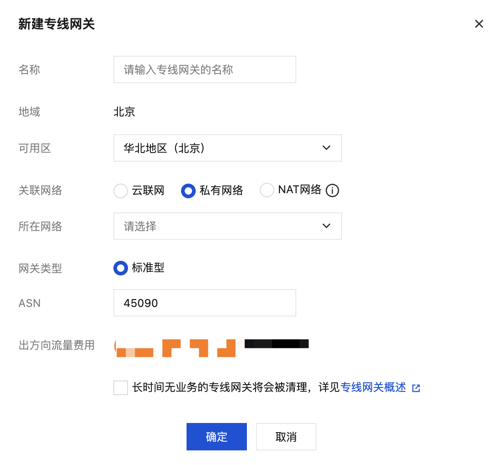The image size is (502, 465).
Task: Focus the 名称 input field
Action: (204, 69)
